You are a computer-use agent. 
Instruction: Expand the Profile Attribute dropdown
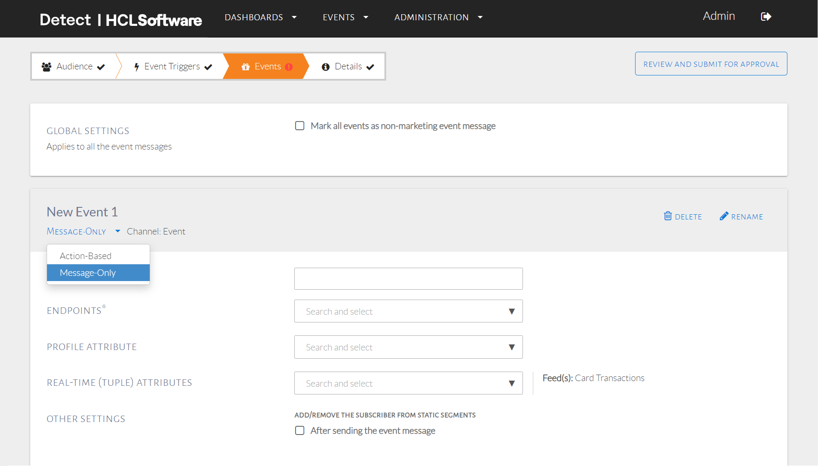[x=408, y=347]
